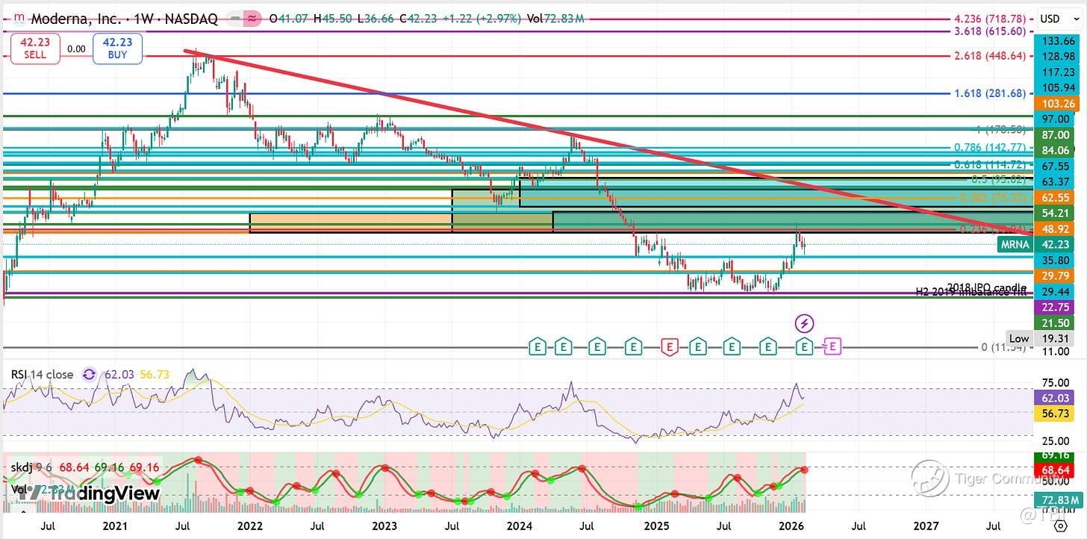Click the pink approximately-equal icon beside NASDAQ
The image size is (1087, 539).
pos(252,19)
